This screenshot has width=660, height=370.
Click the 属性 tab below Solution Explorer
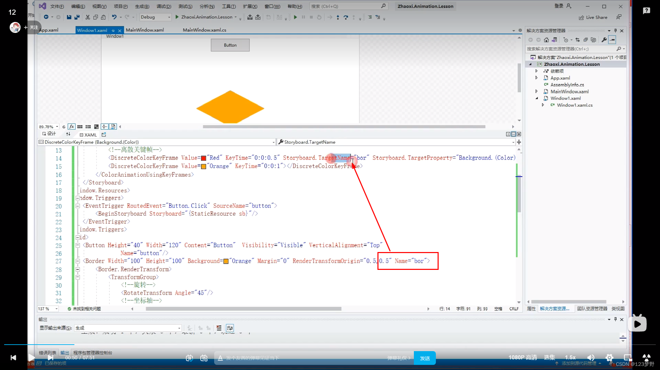coord(531,309)
